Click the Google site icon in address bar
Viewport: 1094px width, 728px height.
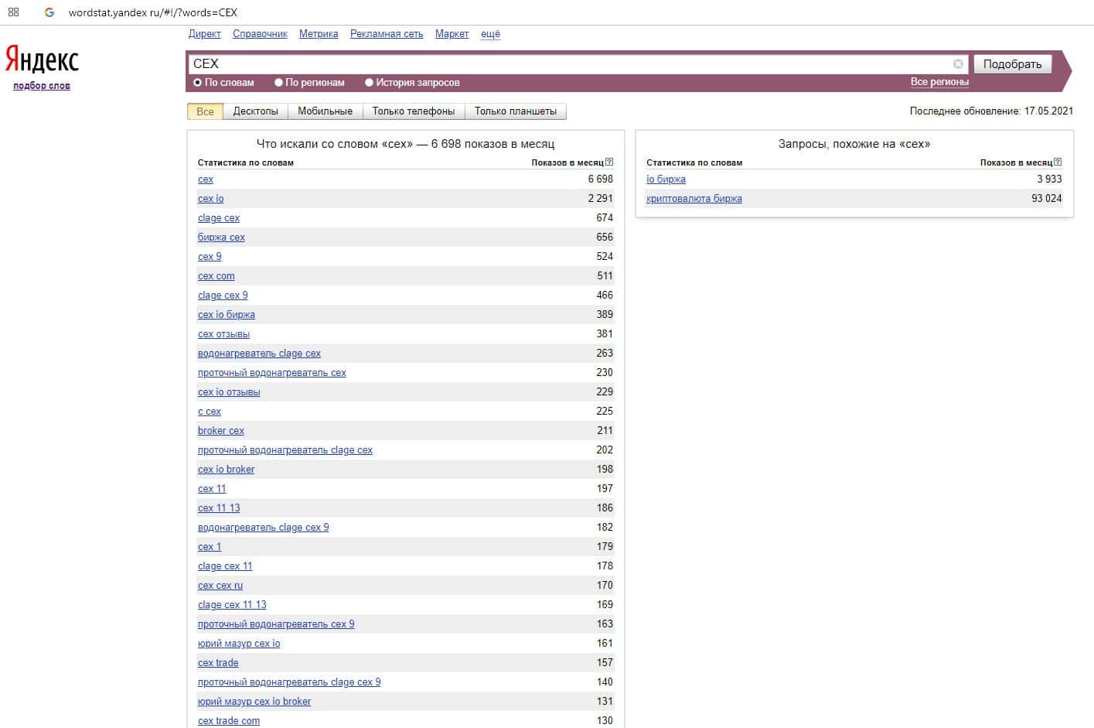pos(49,12)
